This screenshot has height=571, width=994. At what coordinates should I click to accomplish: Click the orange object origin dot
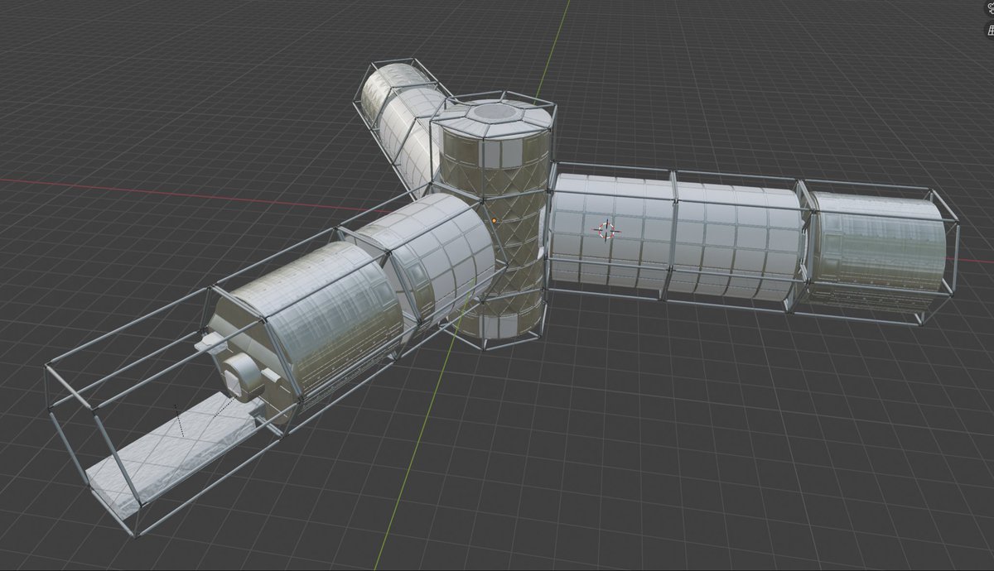pos(494,220)
